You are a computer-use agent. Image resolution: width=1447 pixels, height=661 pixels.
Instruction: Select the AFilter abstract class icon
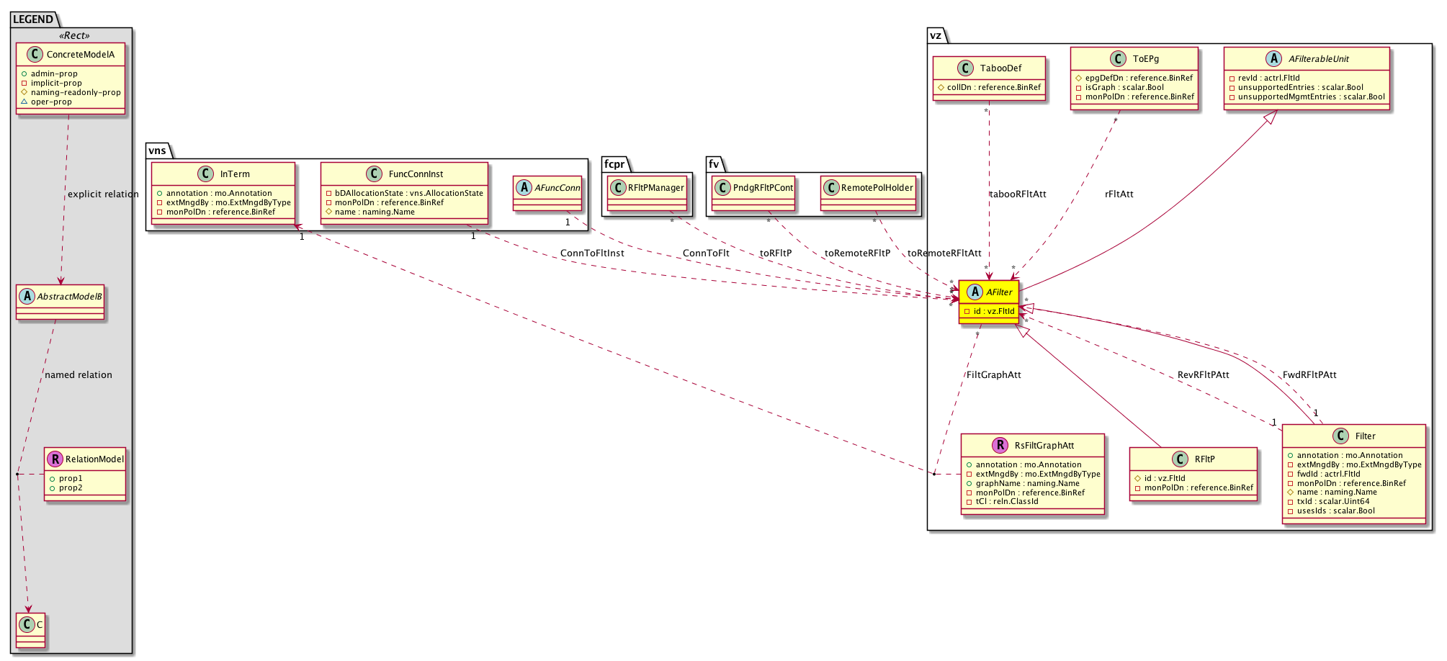[975, 292]
